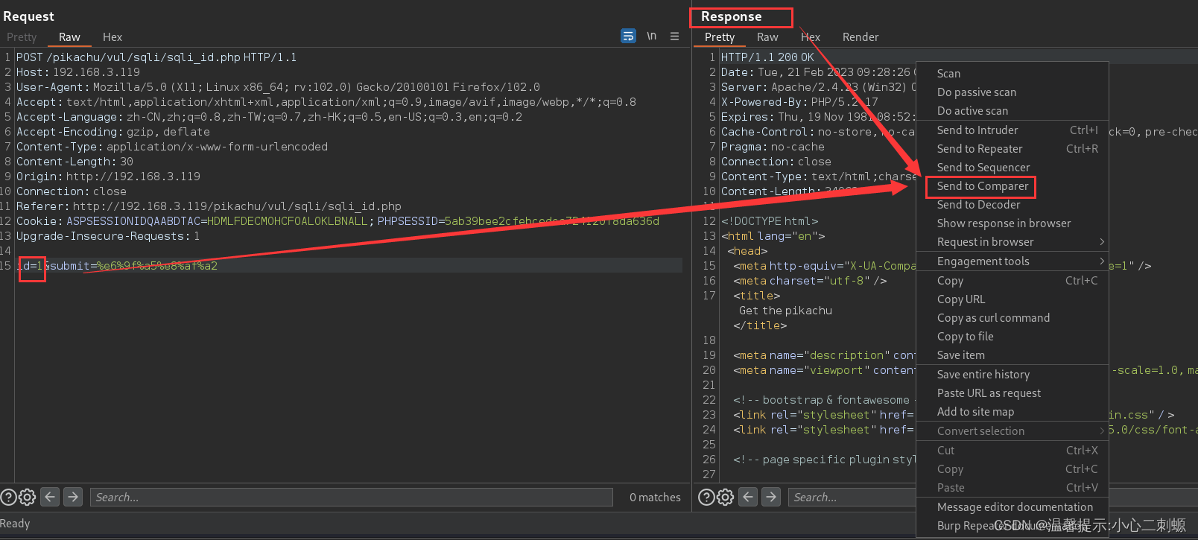The width and height of the screenshot is (1198, 540).
Task: Select Do active scan
Action: click(x=1012, y=110)
